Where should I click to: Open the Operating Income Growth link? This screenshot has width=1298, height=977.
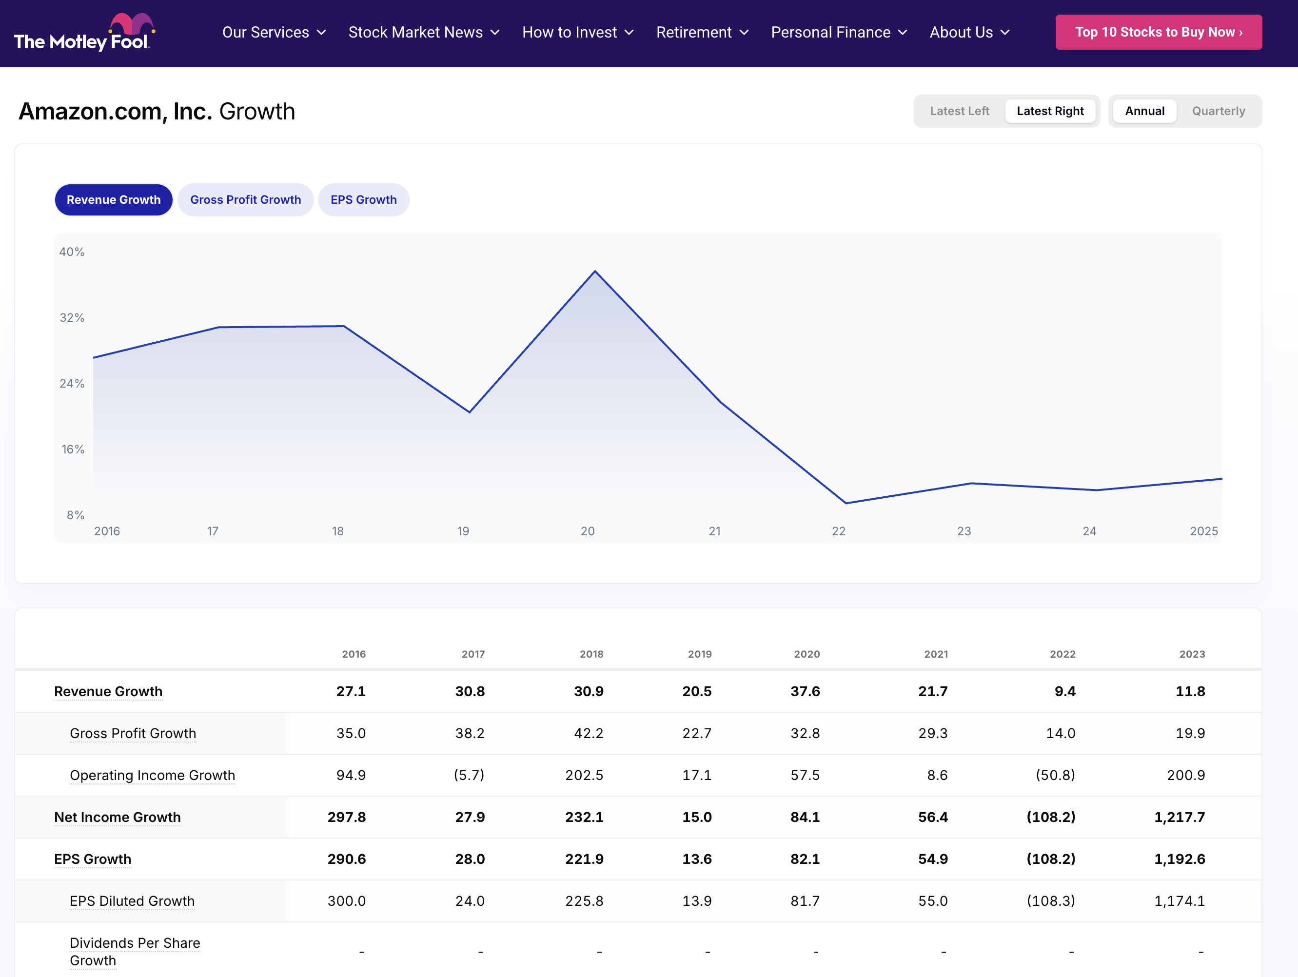(x=153, y=775)
